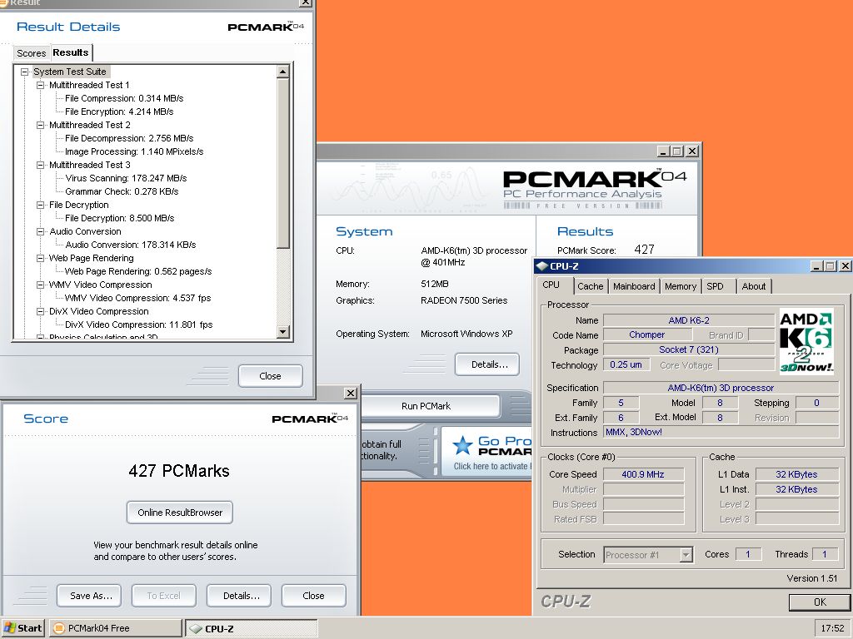Switch to CPU-Z from the taskbar

click(x=250, y=629)
